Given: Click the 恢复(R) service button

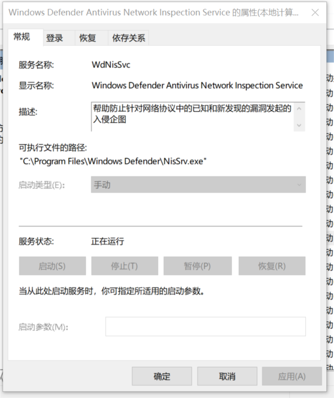Looking at the screenshot, I should coord(272,266).
